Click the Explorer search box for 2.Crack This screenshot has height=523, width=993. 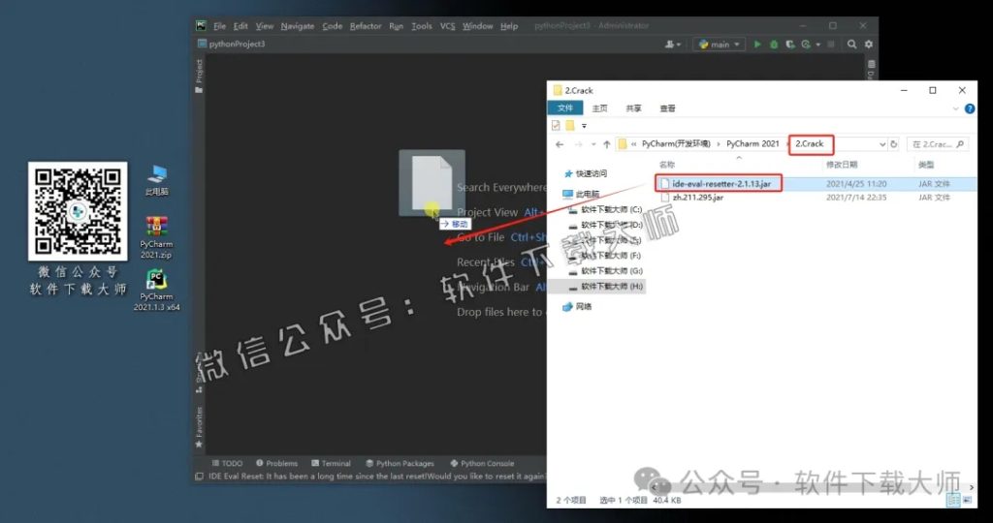point(938,144)
